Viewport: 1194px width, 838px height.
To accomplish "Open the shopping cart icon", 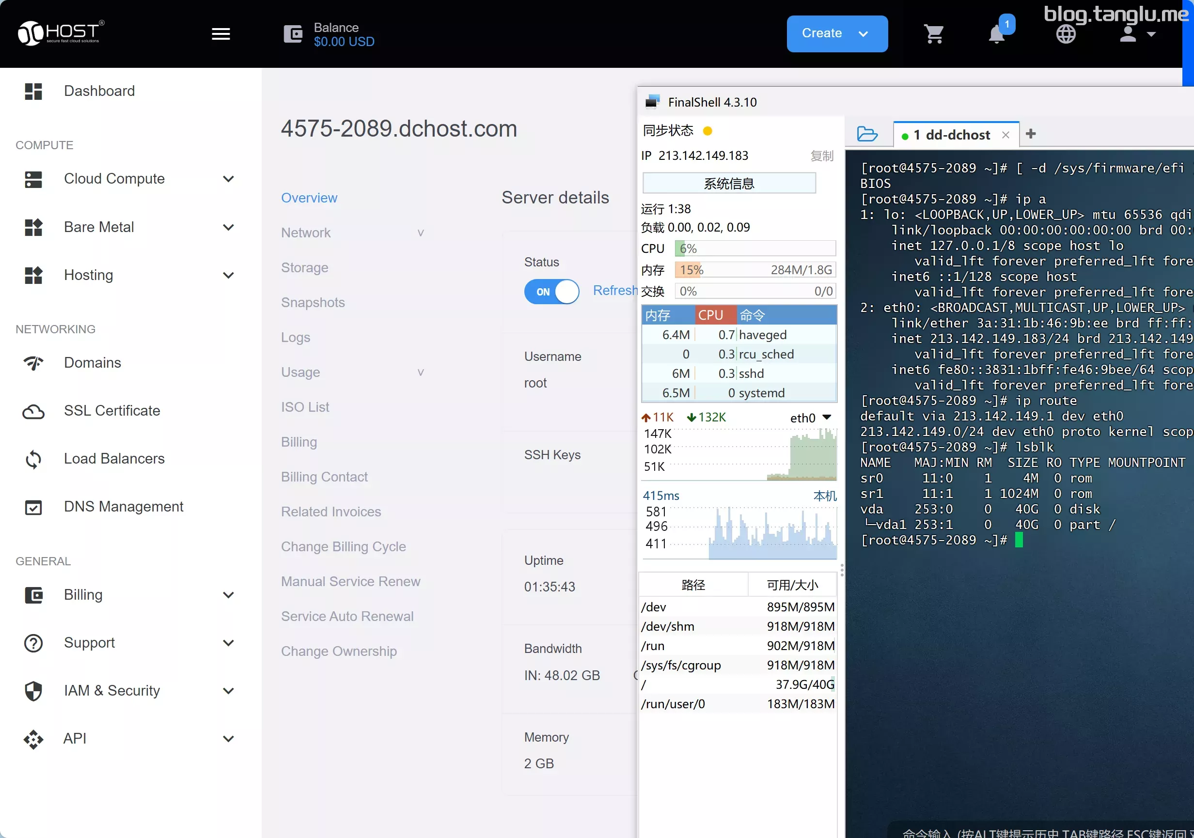I will pos(934,34).
